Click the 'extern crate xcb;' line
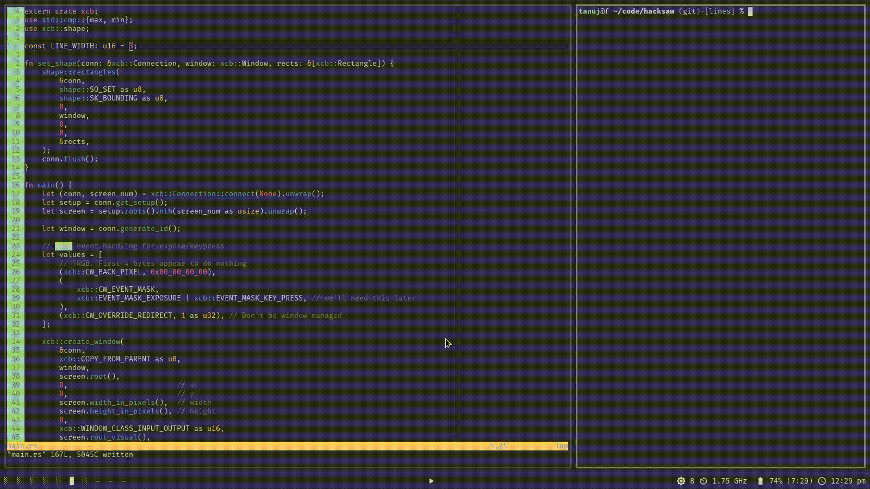 tap(61, 11)
